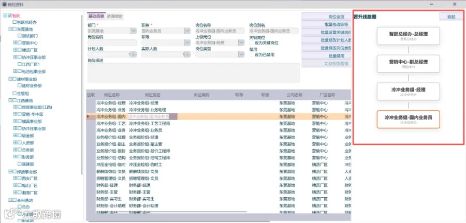Viewport: 466px width, 223px height.
Task: Expand the 湘潭厂区 node
Action: pos(15,192)
